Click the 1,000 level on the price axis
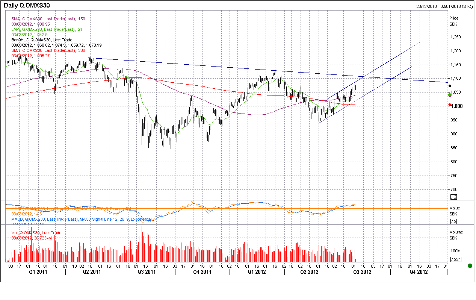476x300 pixels. coord(457,106)
